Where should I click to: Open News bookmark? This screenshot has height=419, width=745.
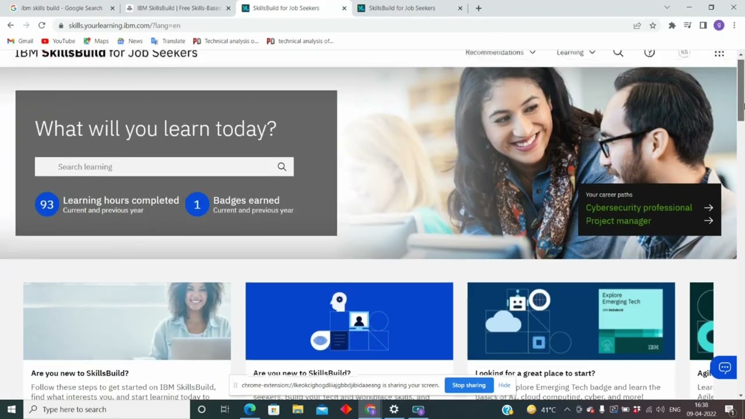[x=130, y=41]
